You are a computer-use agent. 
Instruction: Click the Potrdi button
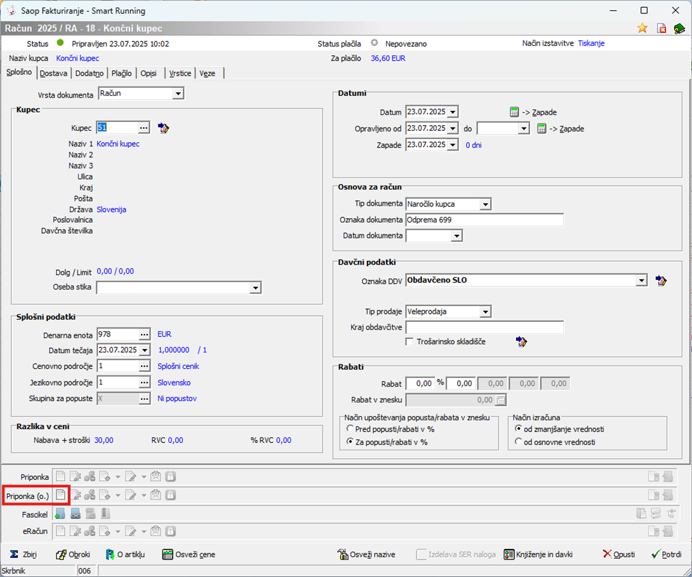pos(665,554)
